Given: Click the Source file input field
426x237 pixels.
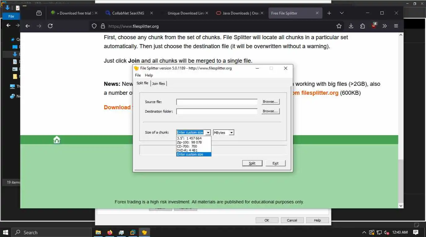Looking at the screenshot, I should [x=217, y=102].
